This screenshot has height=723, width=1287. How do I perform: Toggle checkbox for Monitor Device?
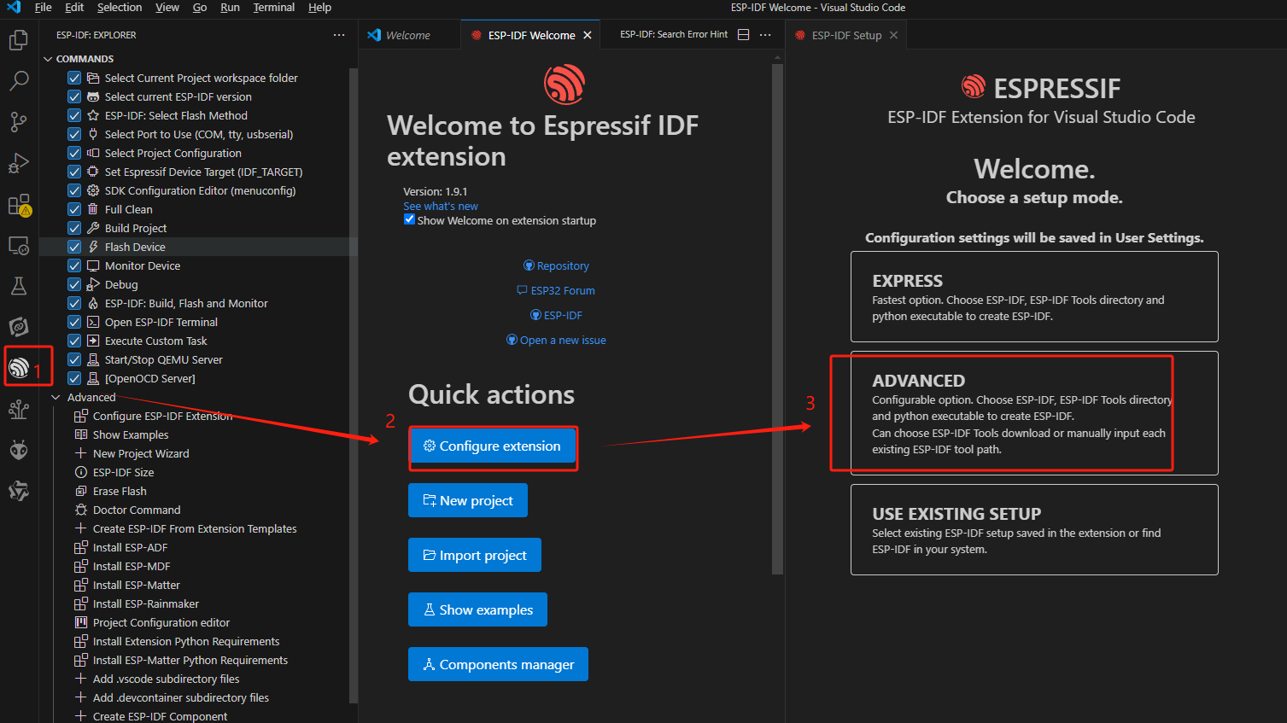[x=74, y=265]
